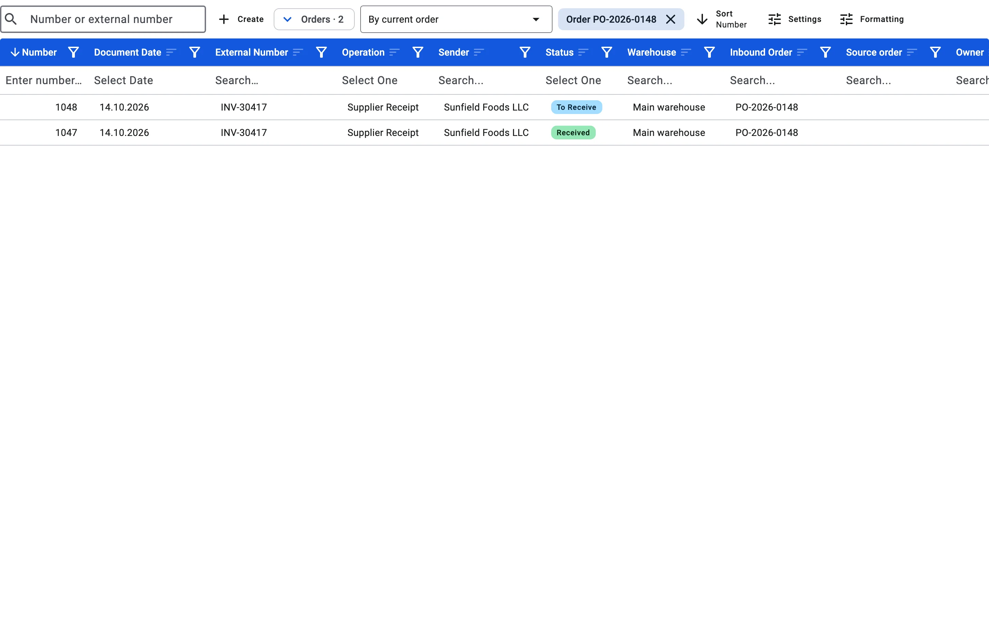This screenshot has height=618, width=989.
Task: Open the filter for Number column
Action: tap(73, 52)
